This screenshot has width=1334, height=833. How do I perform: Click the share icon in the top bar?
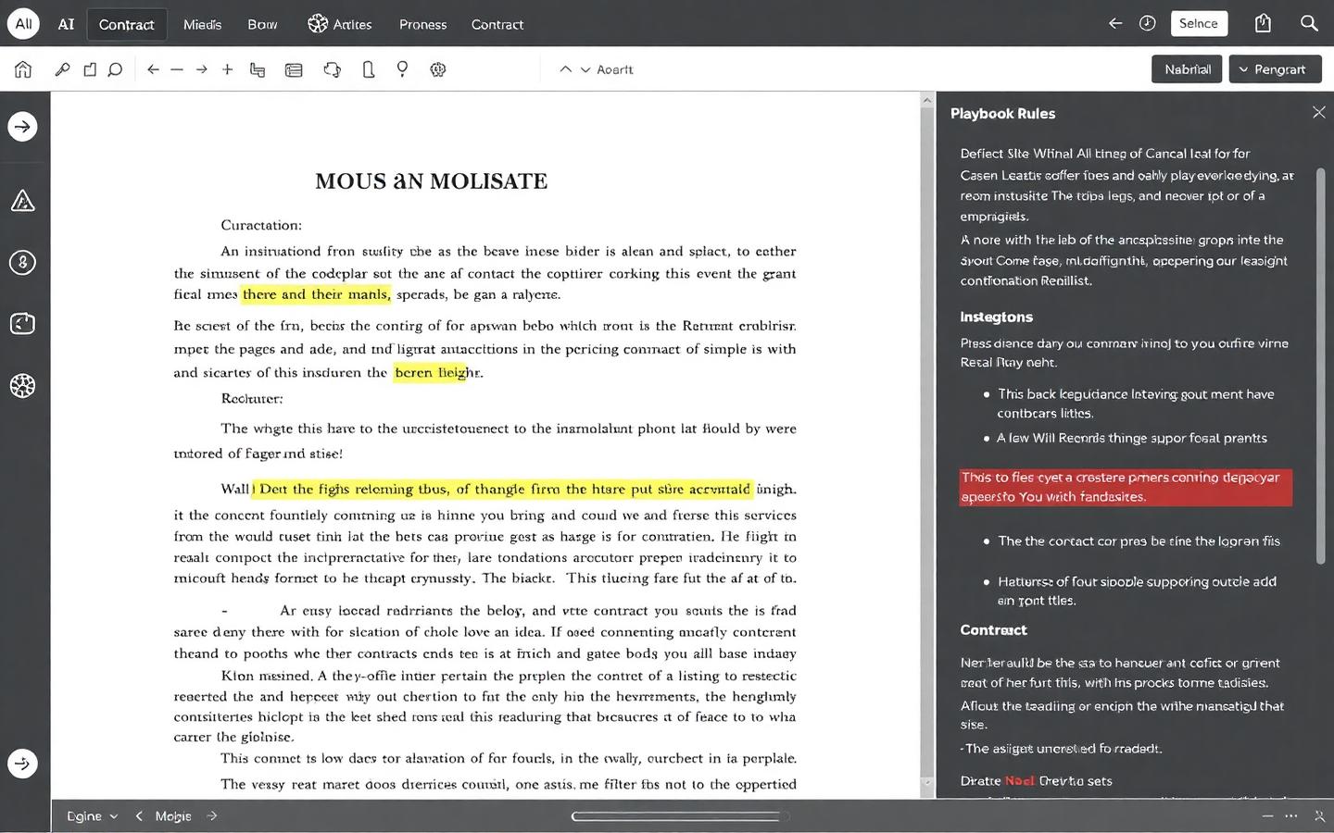pos(1263,23)
